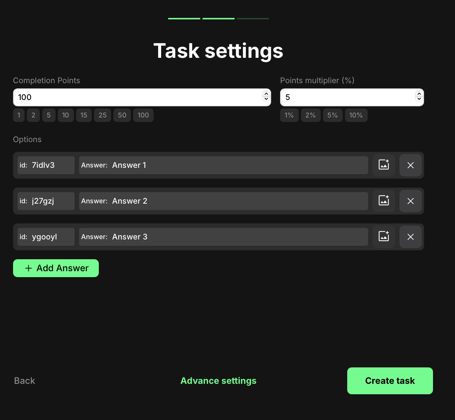Image resolution: width=455 pixels, height=420 pixels.
Task: Click the Create task button
Action: [390, 381]
